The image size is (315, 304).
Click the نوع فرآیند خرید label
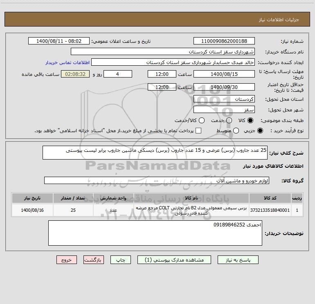[287, 131]
